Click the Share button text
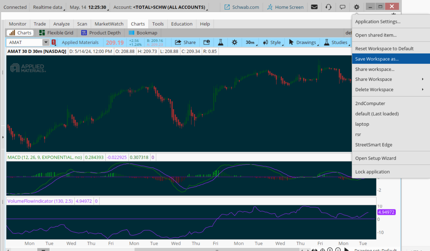 (x=189, y=42)
